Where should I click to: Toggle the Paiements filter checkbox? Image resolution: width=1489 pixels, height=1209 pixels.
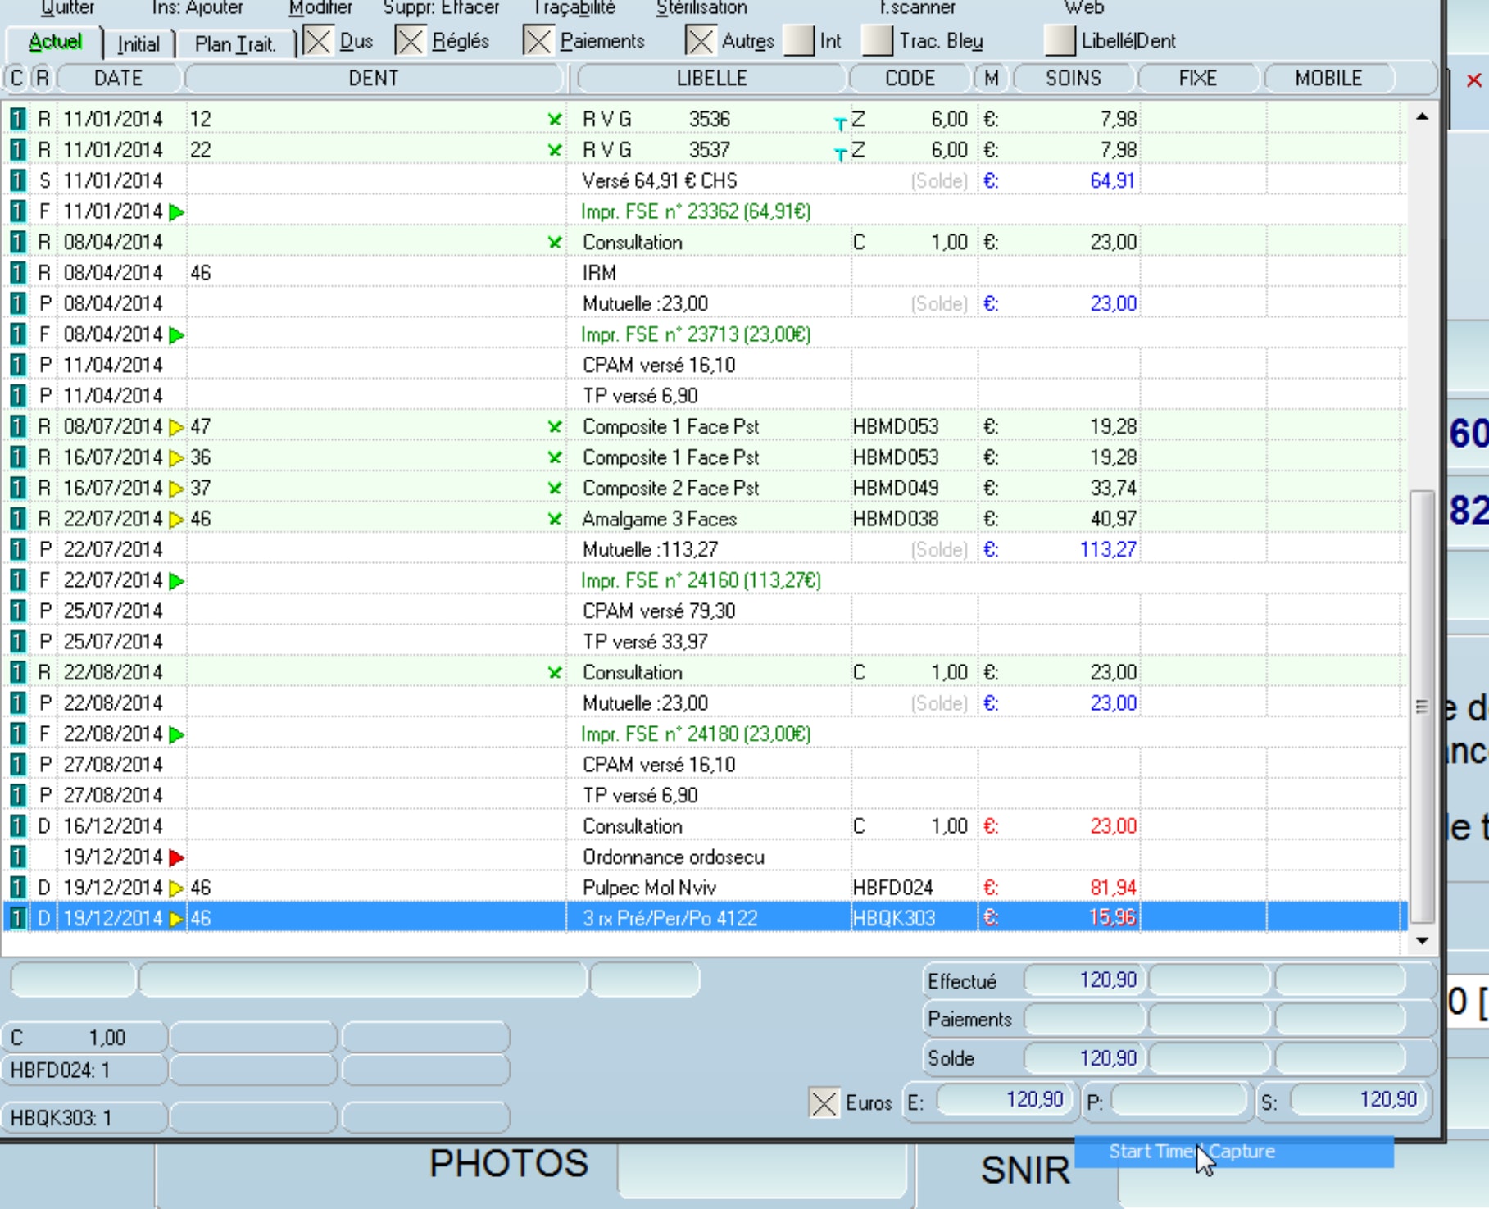pos(538,41)
